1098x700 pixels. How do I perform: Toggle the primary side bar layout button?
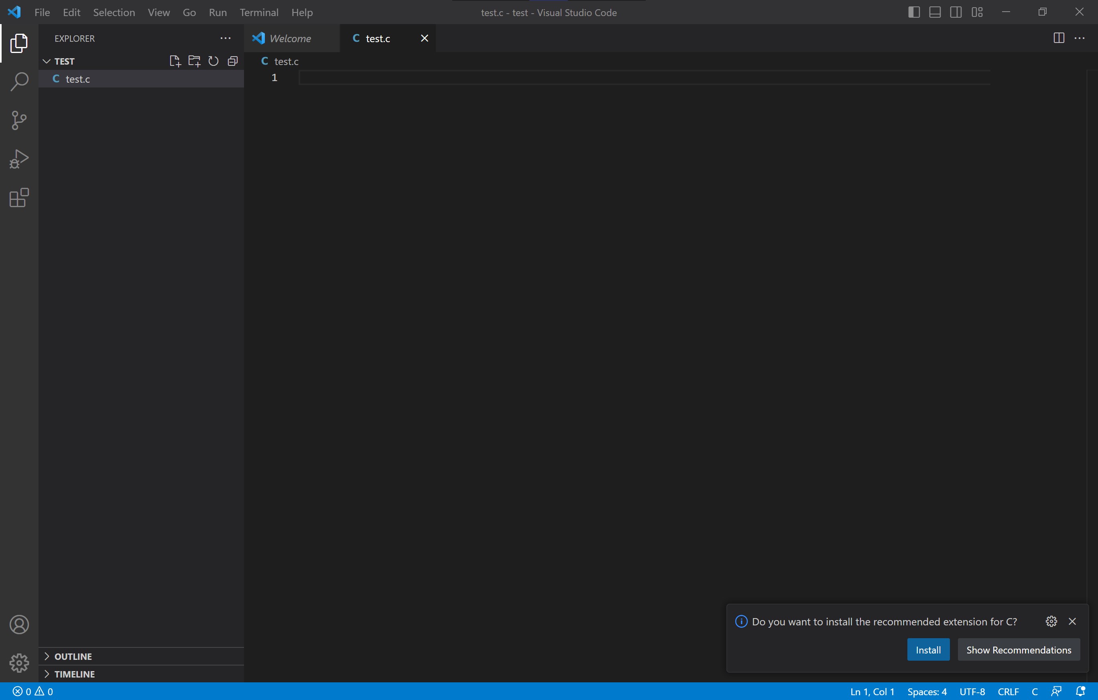point(914,12)
